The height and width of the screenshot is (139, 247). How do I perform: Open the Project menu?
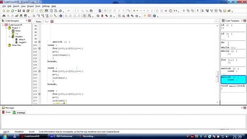(x=30, y=6)
